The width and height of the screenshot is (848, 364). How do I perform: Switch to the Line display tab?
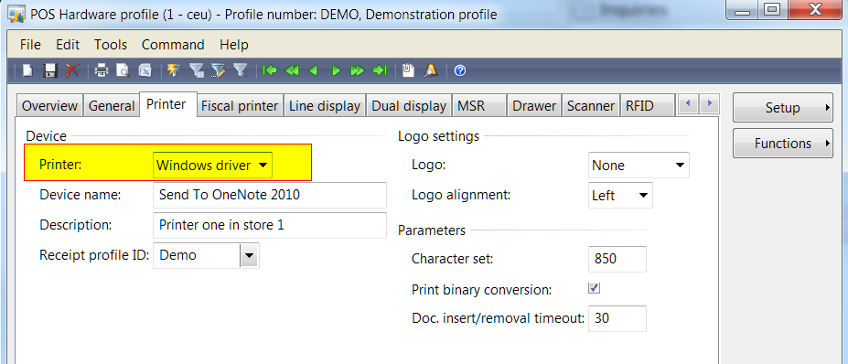click(325, 106)
